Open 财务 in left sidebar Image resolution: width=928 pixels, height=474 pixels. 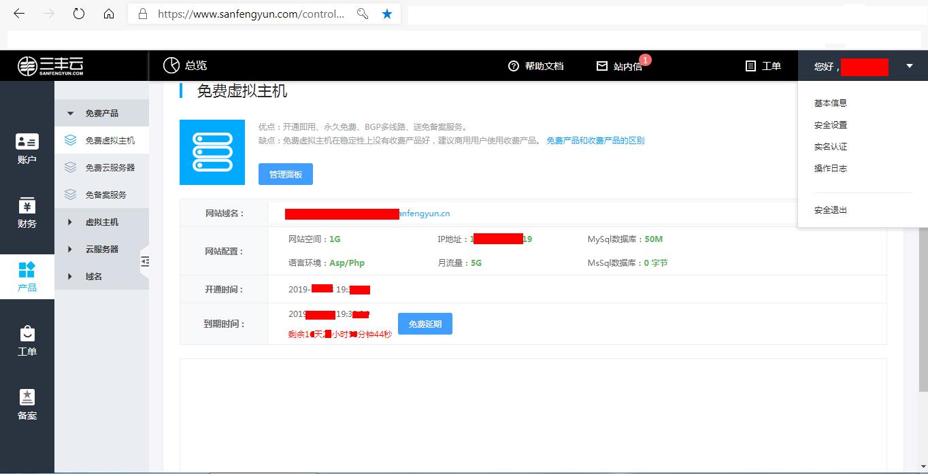27,214
